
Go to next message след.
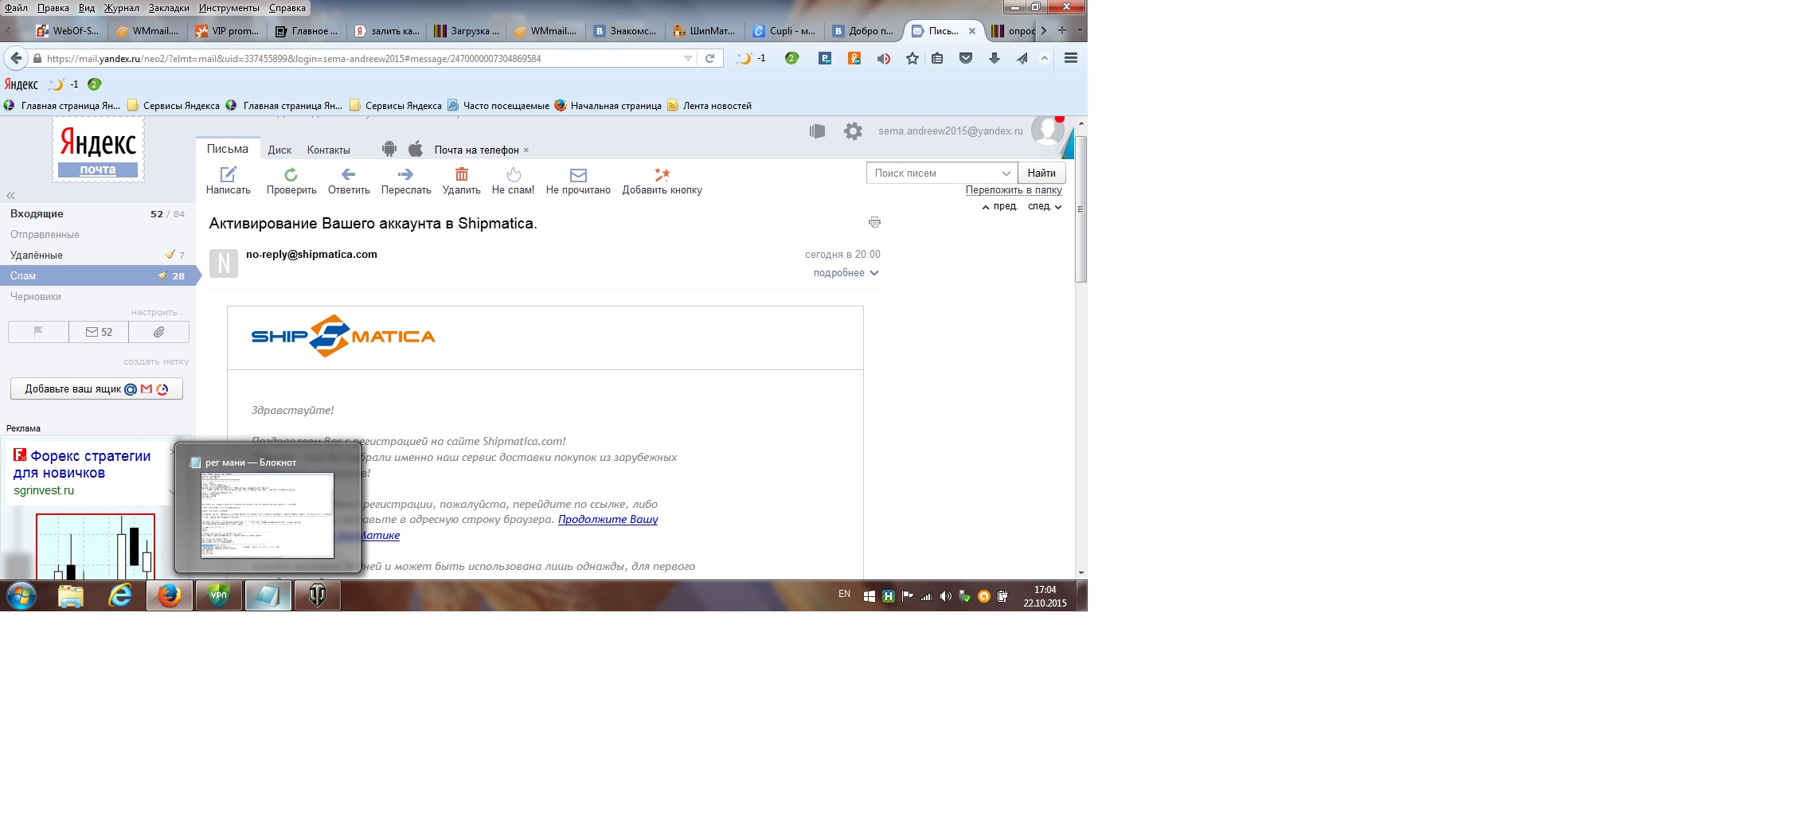coord(1045,206)
